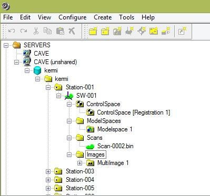The image size is (210, 196).
Task: Open the Help menu
Action: 148,17
